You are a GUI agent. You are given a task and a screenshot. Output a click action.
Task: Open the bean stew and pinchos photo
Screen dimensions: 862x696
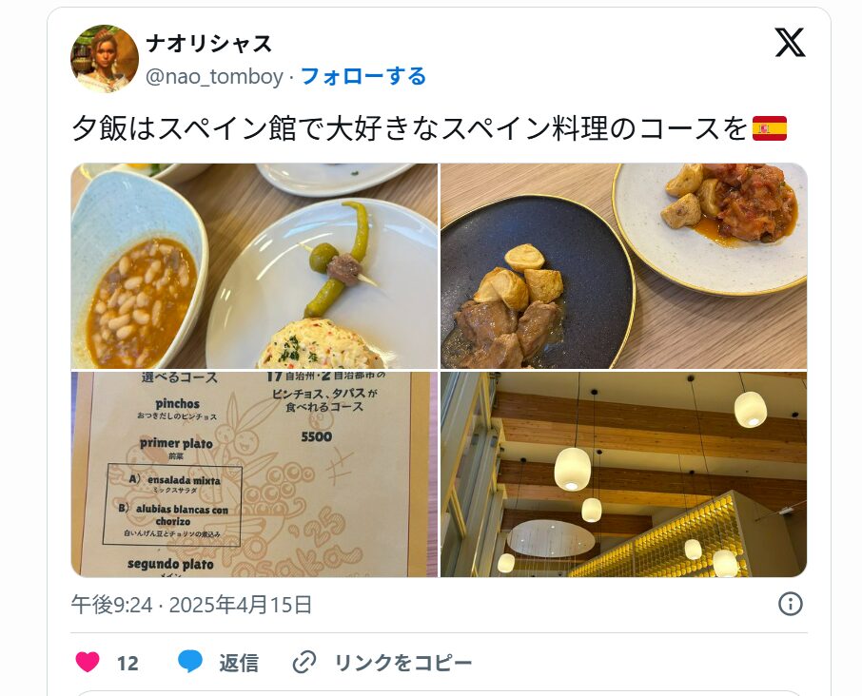tap(255, 266)
